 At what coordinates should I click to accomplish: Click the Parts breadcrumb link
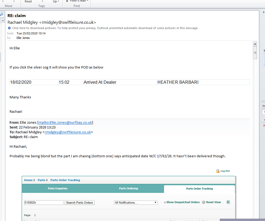pyautogui.click(x=41, y=180)
